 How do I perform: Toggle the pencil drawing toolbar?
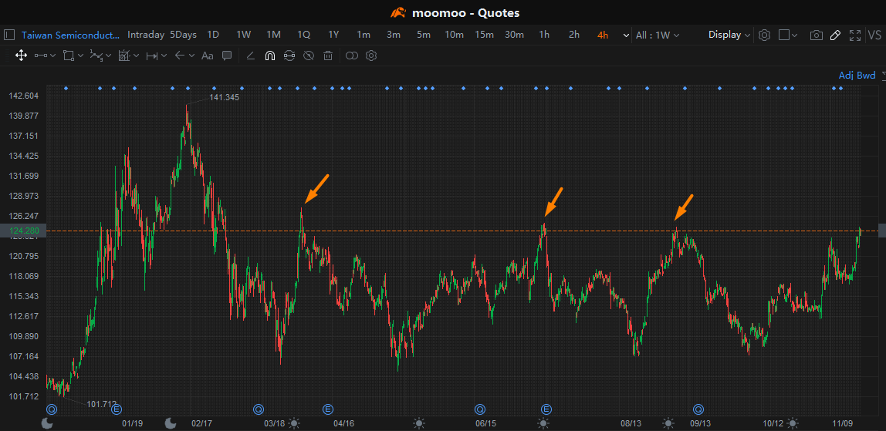pos(835,35)
